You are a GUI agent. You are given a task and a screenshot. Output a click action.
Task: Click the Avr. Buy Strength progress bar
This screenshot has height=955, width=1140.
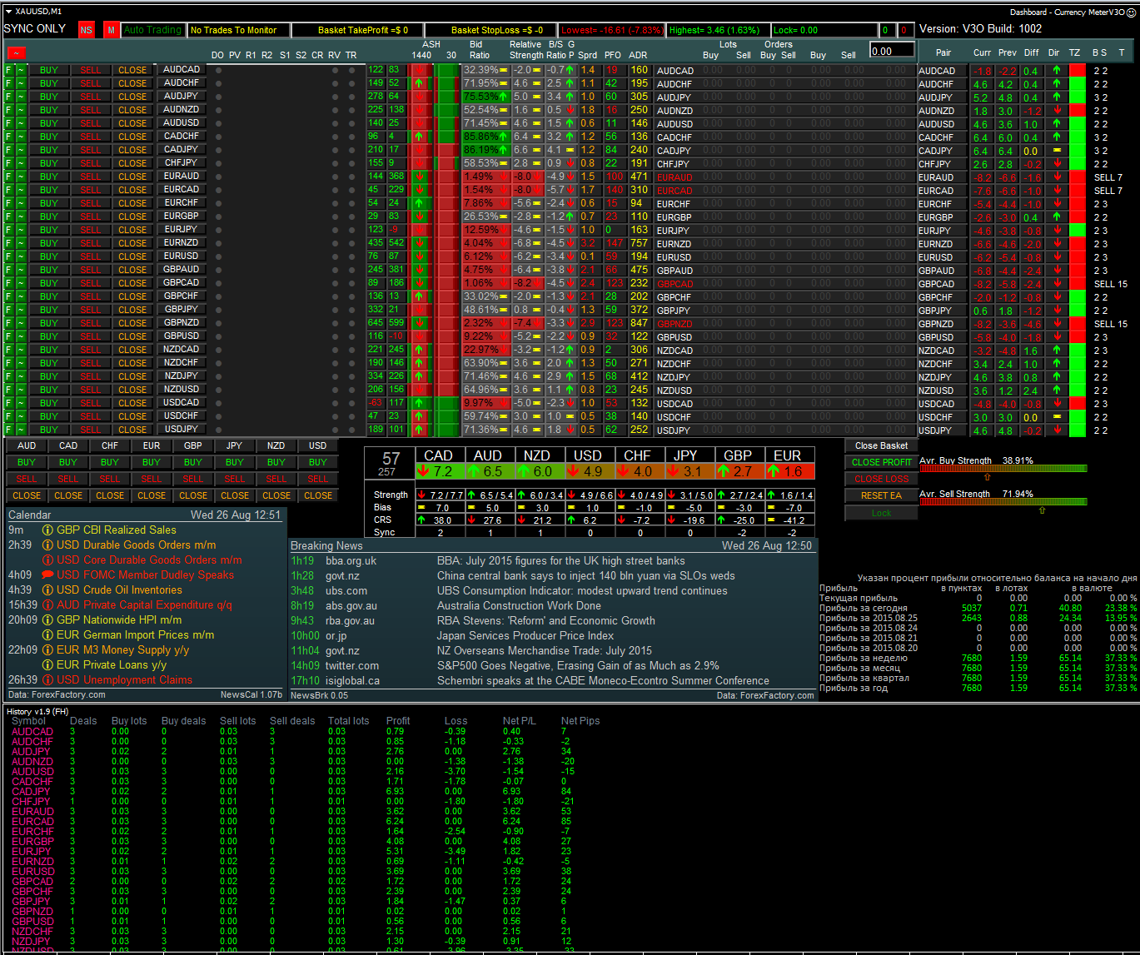tap(1003, 469)
